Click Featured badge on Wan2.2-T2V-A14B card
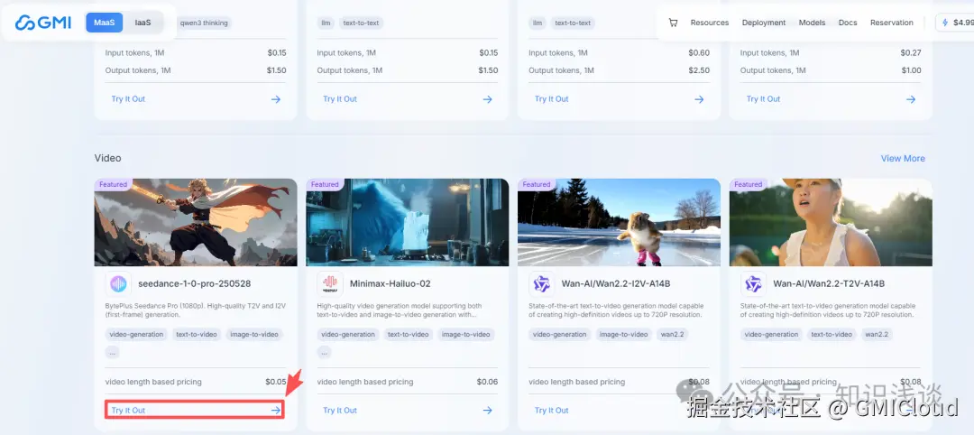The image size is (974, 435). (x=748, y=185)
